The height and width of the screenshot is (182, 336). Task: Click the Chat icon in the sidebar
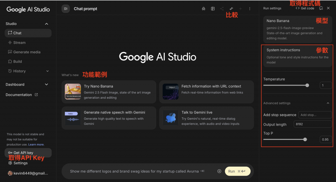10,33
